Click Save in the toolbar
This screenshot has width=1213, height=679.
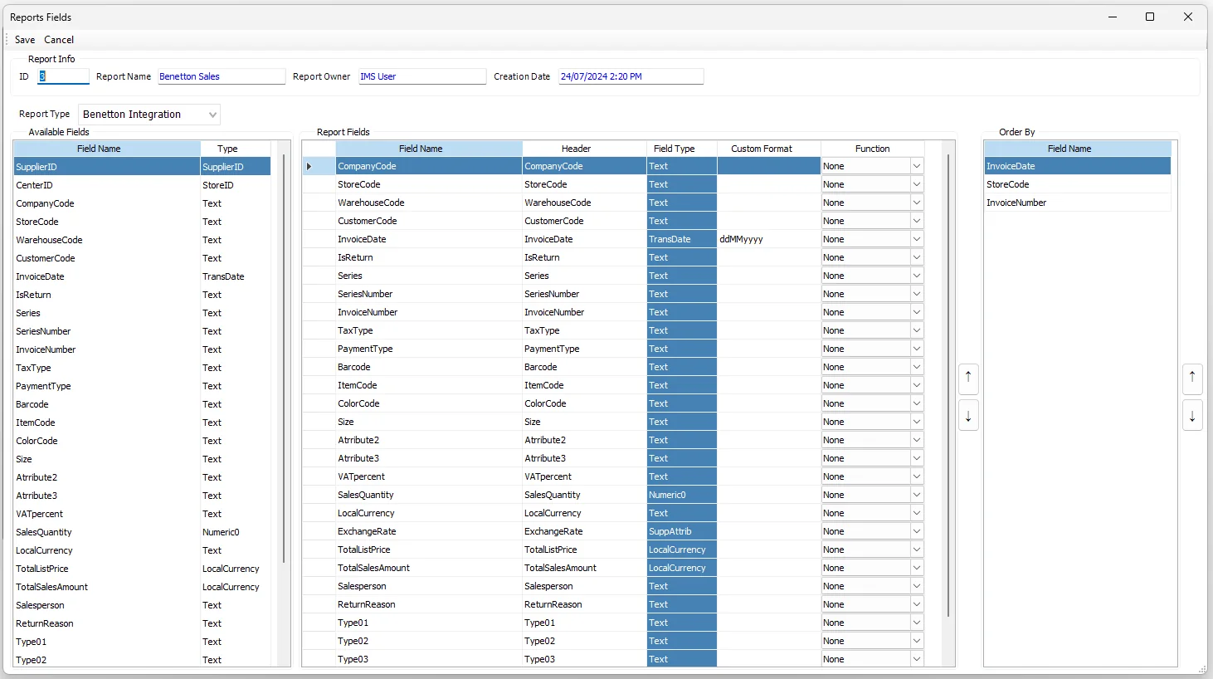(25, 40)
